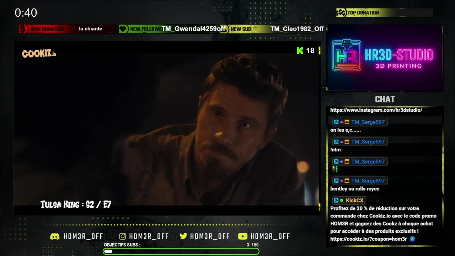This screenshot has height=256, width=455.
Task: Click TM_Serge597 above 'on les e,c......' message
Action: pyautogui.click(x=368, y=122)
